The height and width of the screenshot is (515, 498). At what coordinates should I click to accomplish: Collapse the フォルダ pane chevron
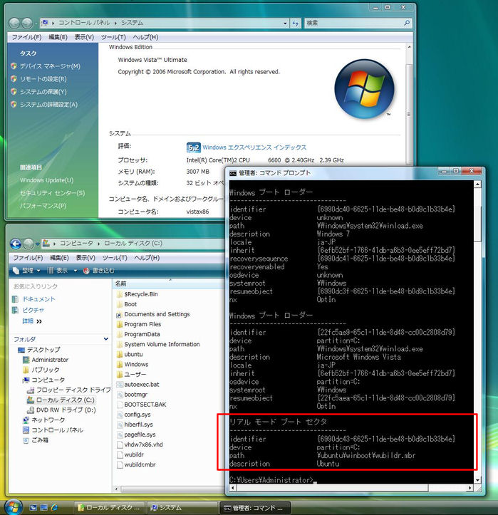(x=105, y=339)
